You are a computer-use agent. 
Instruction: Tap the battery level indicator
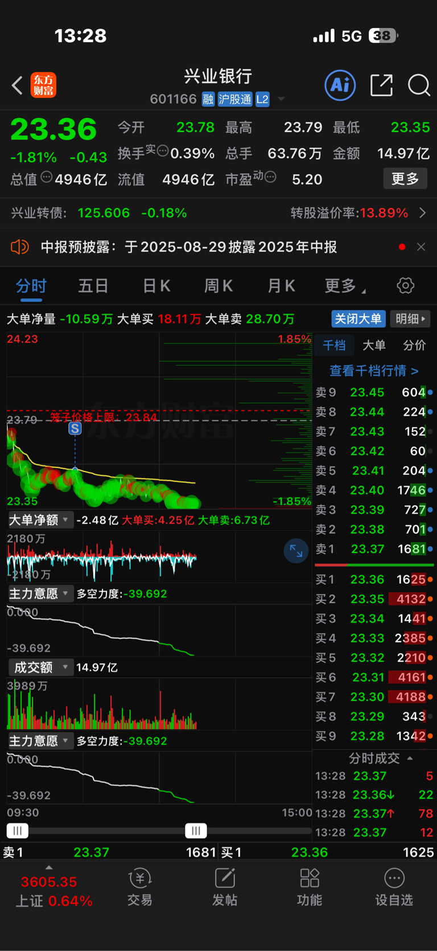[x=383, y=36]
